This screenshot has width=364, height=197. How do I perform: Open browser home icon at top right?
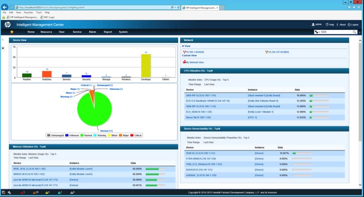(349, 7)
